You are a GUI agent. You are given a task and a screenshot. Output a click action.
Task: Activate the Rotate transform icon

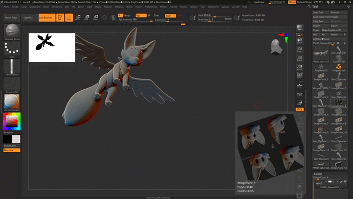[x=96, y=17]
